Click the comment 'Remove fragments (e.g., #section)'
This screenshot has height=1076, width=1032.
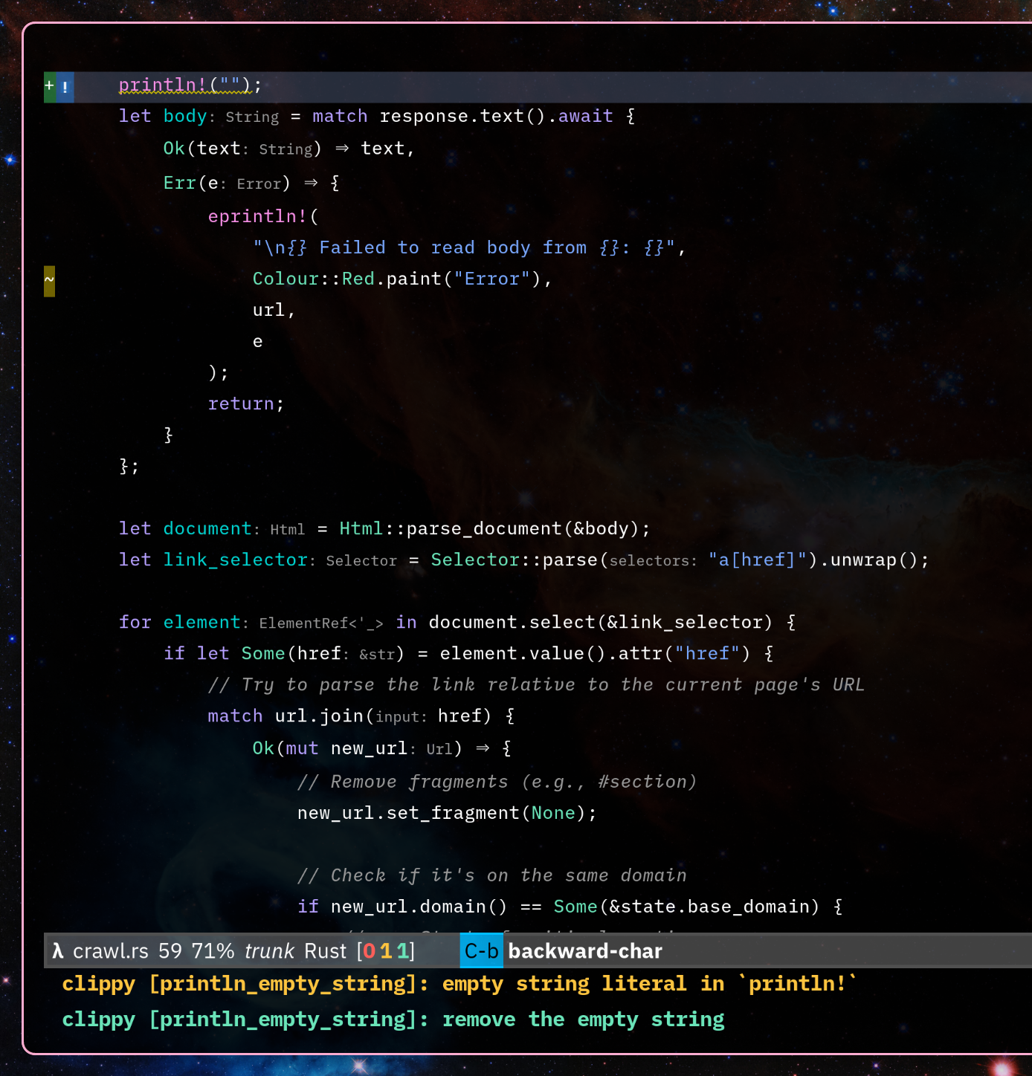(x=497, y=782)
